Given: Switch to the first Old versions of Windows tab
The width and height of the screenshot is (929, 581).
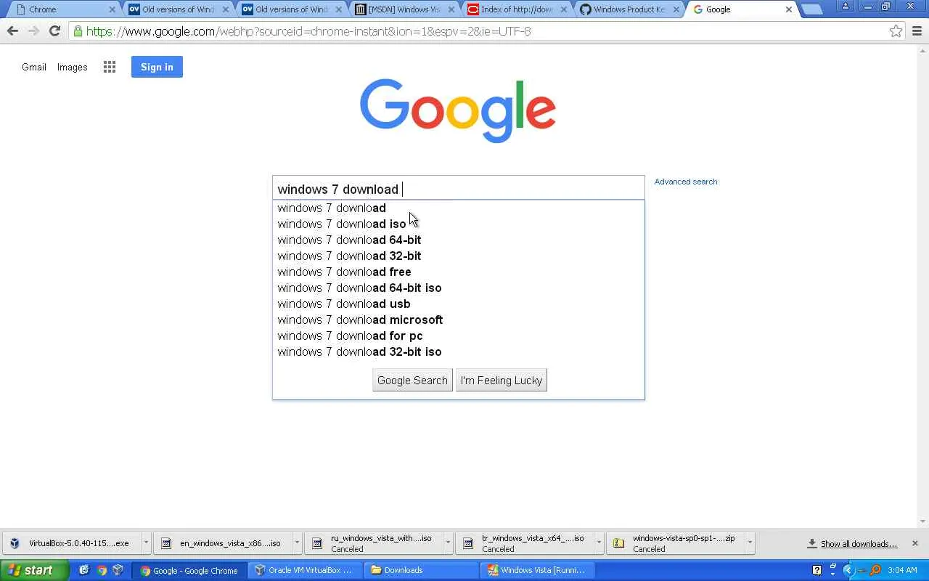Looking at the screenshot, I should (178, 9).
